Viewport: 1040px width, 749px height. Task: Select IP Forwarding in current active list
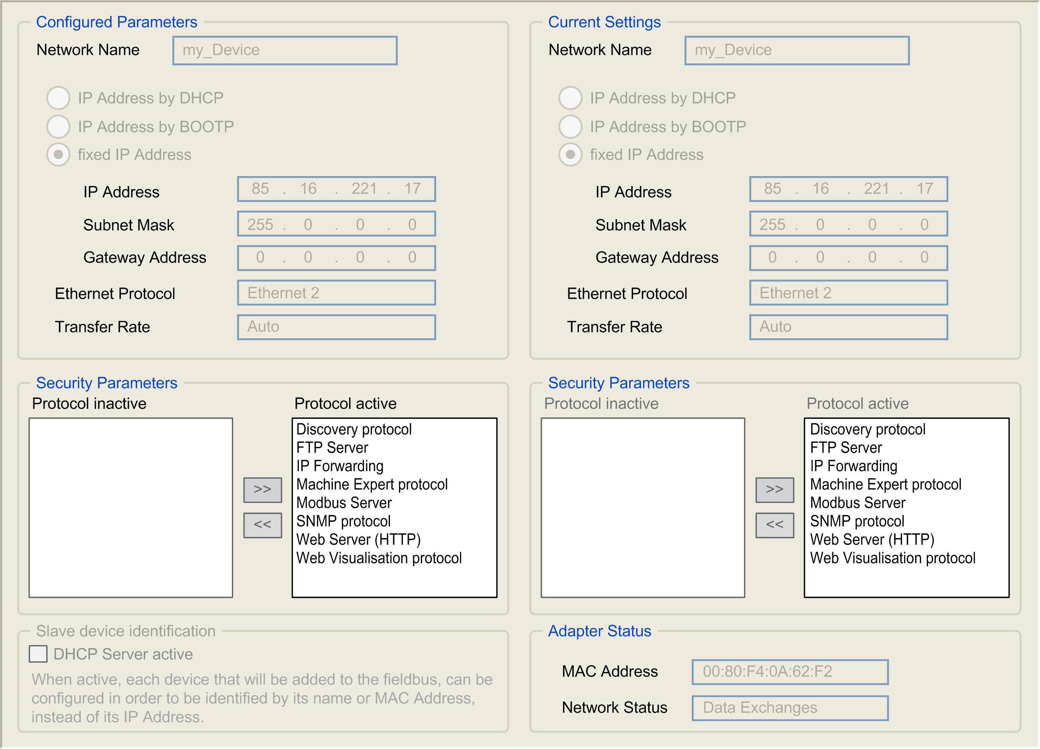coord(853,466)
